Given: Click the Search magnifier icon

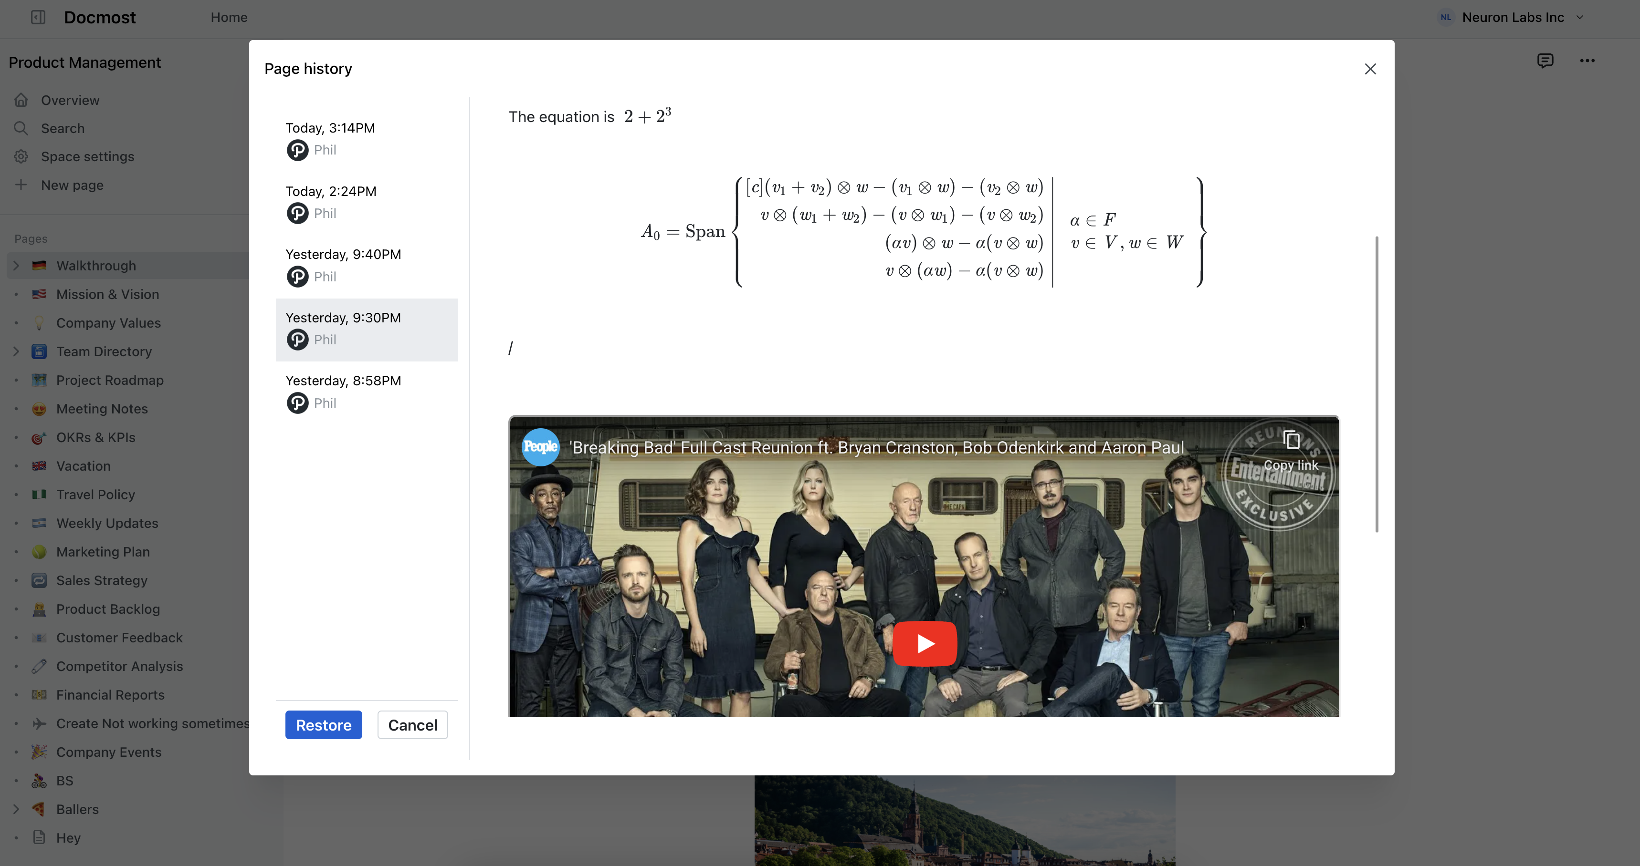Looking at the screenshot, I should coord(21,128).
